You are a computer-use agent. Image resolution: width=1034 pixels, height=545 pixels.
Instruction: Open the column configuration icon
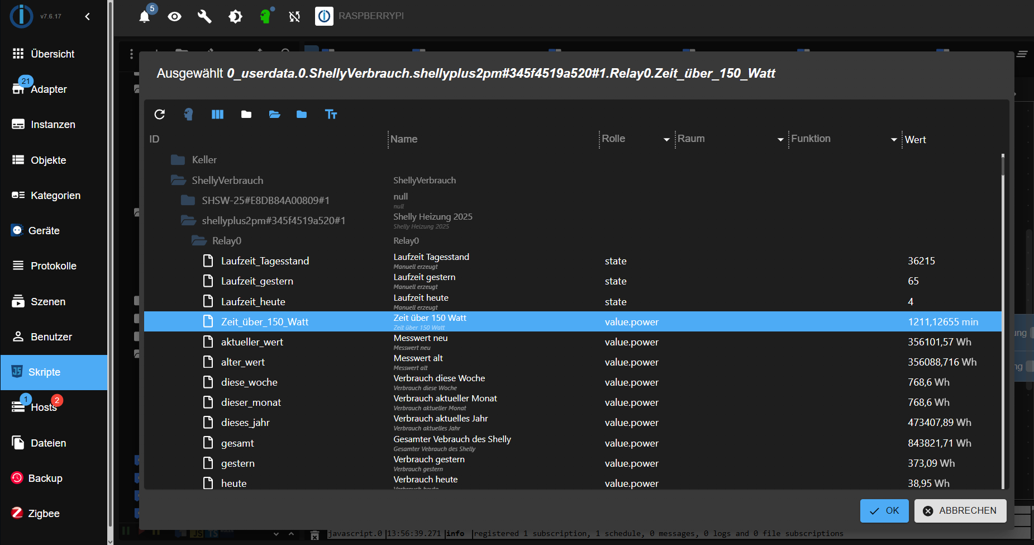[x=217, y=114]
